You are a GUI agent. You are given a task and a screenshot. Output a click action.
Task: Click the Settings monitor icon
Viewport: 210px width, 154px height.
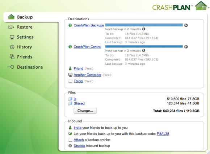pos(12,37)
